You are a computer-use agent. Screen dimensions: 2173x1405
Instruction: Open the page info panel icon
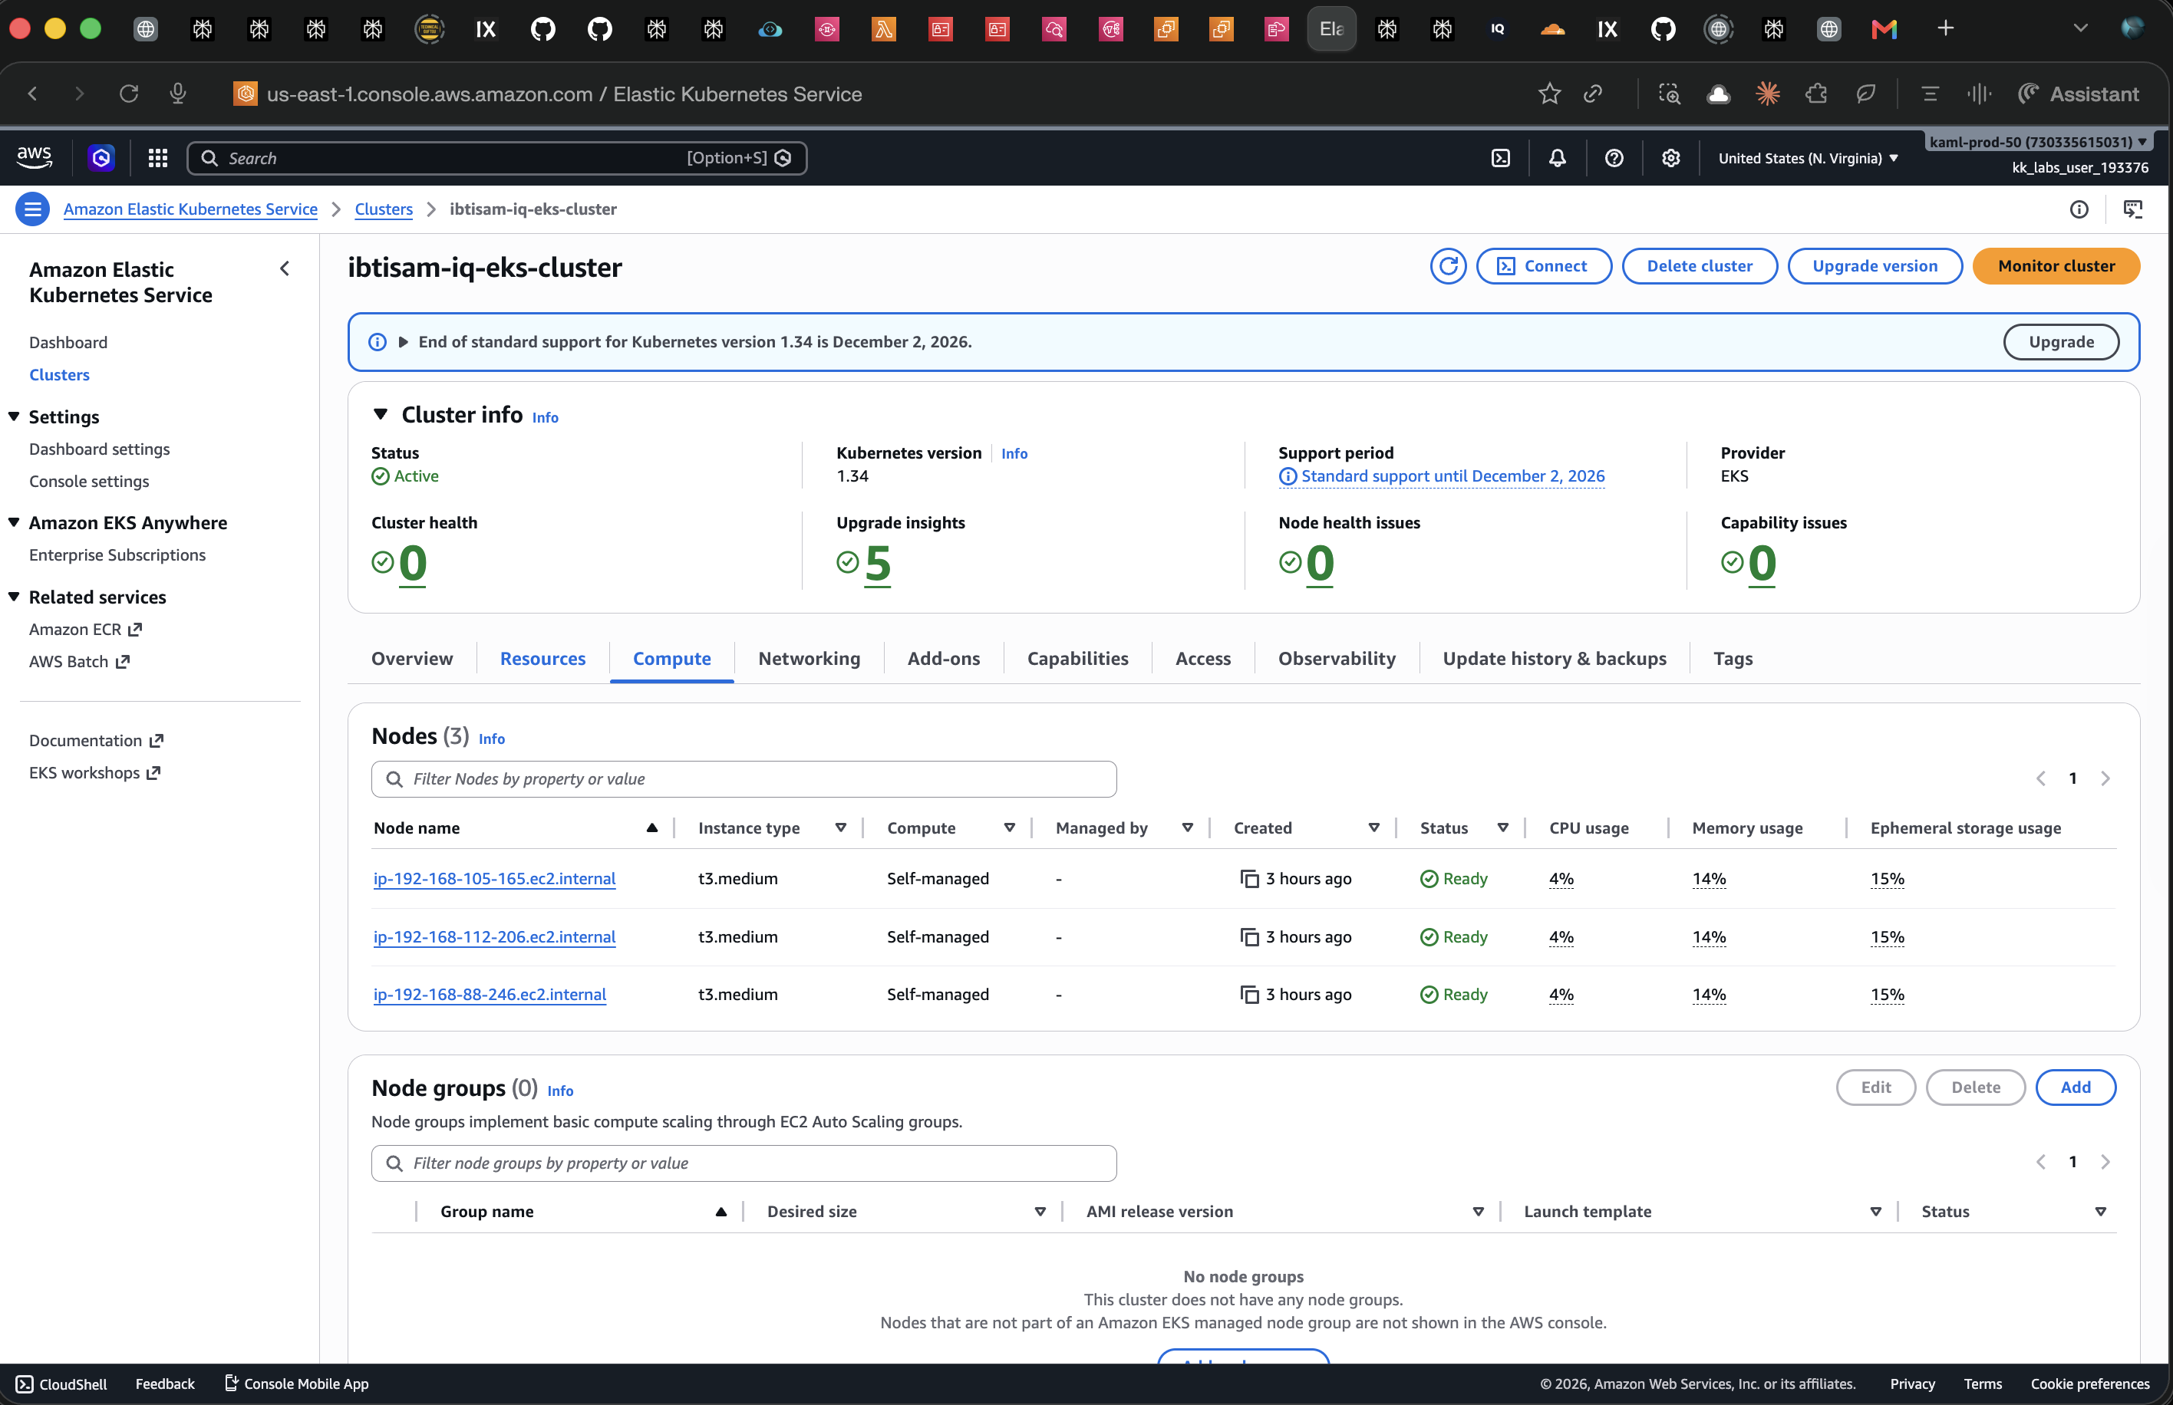(x=2078, y=210)
